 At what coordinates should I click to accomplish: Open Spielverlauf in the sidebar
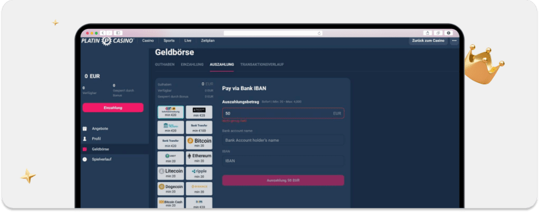[x=102, y=159]
